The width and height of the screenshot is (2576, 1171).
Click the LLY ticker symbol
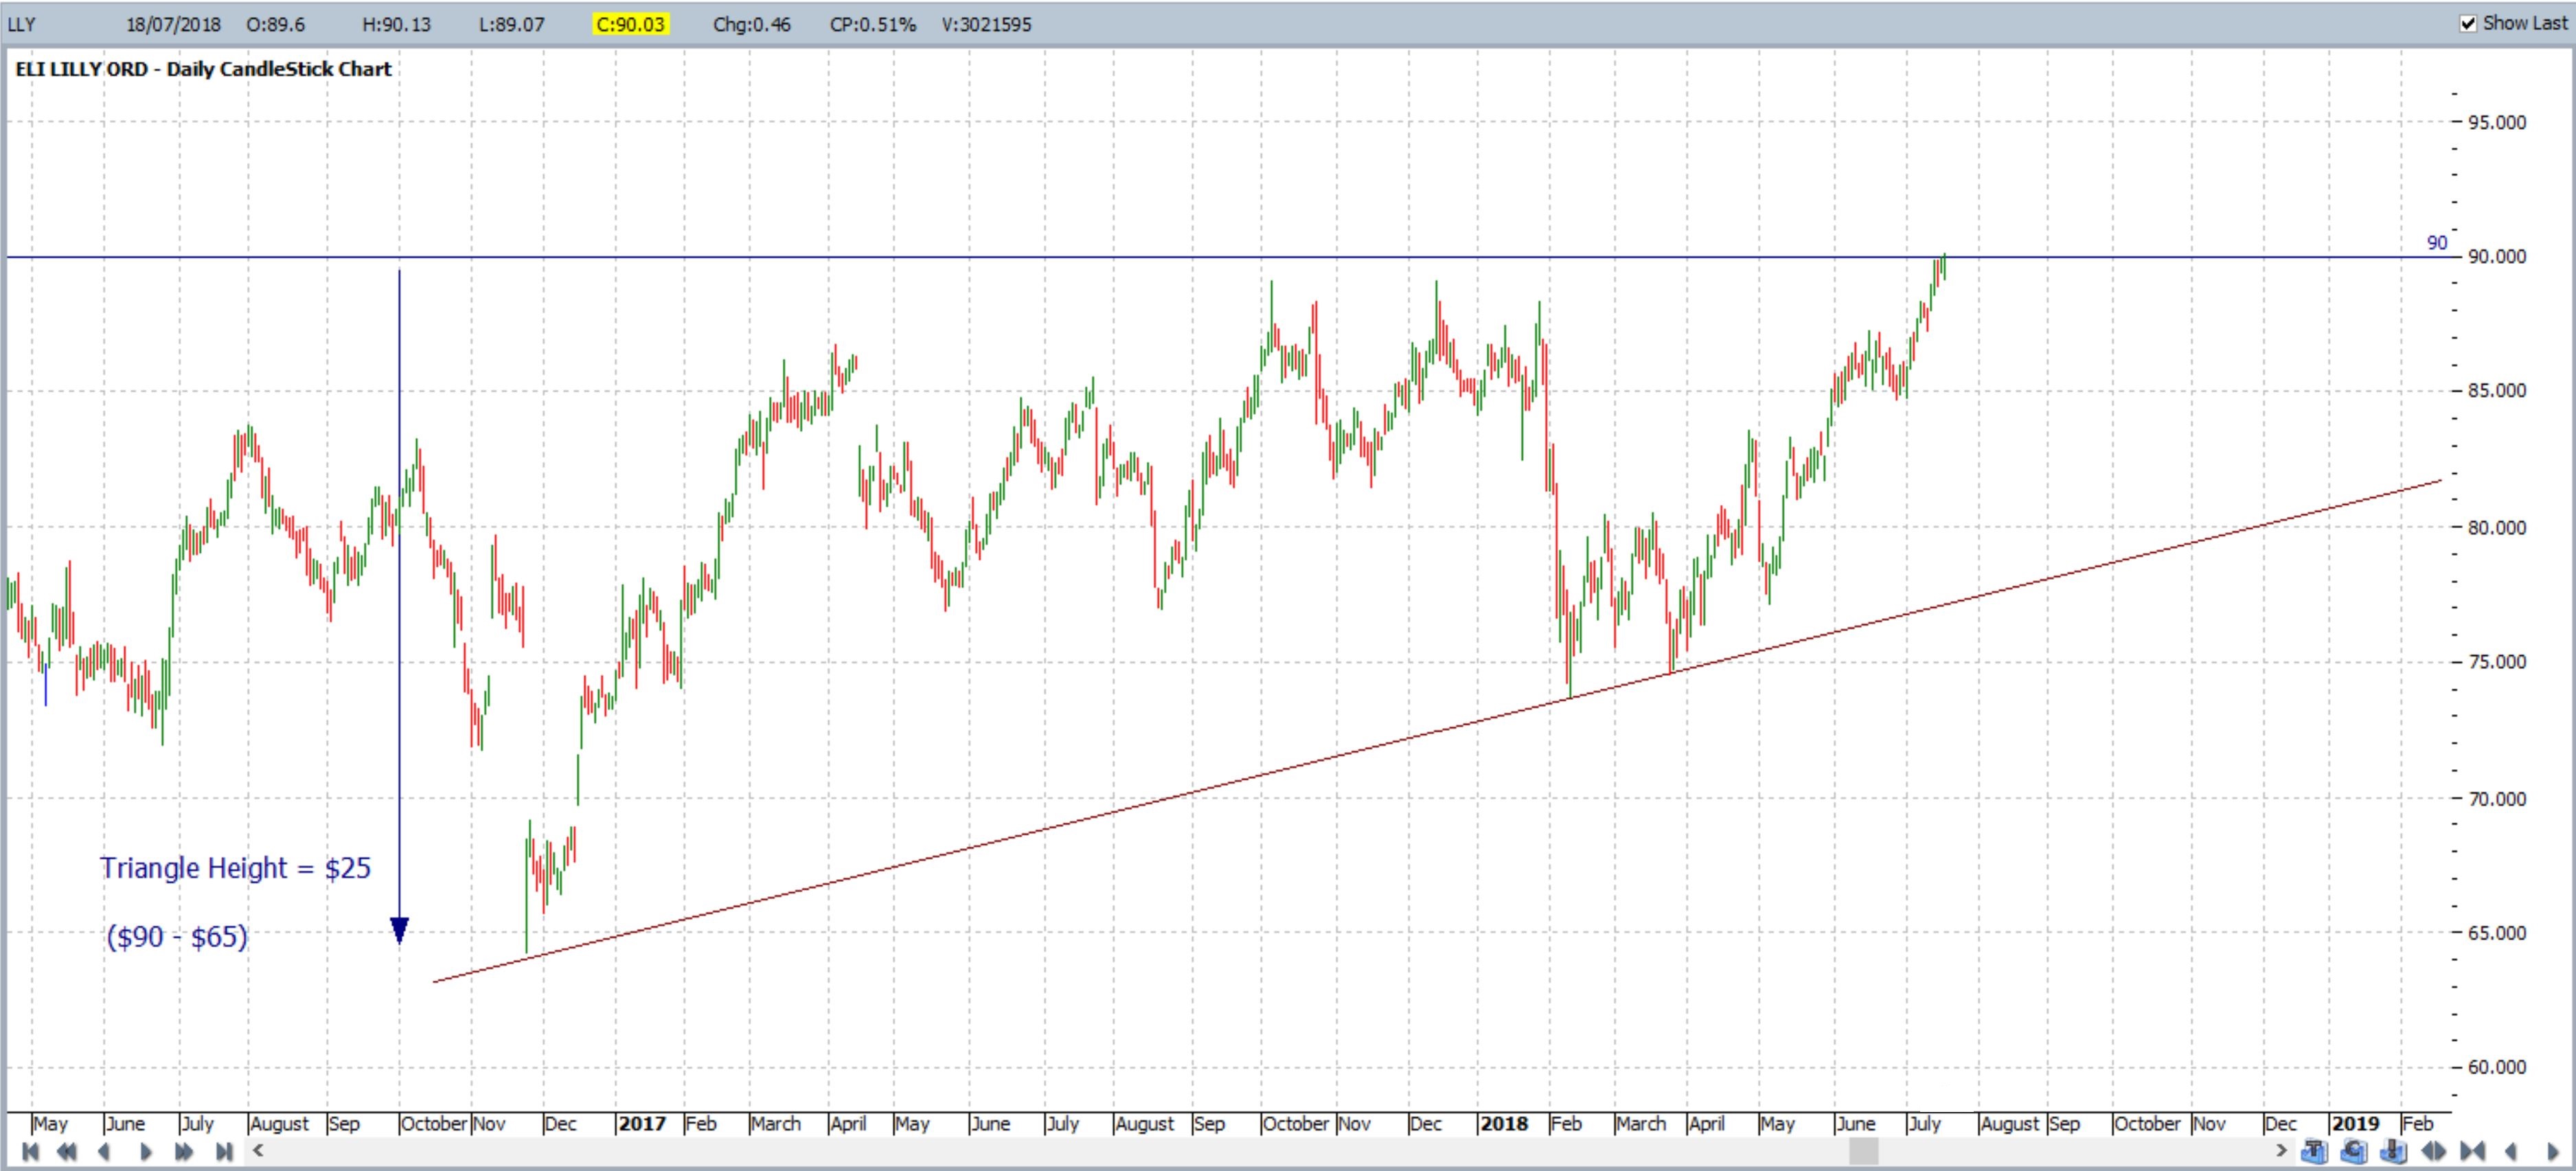22,24
